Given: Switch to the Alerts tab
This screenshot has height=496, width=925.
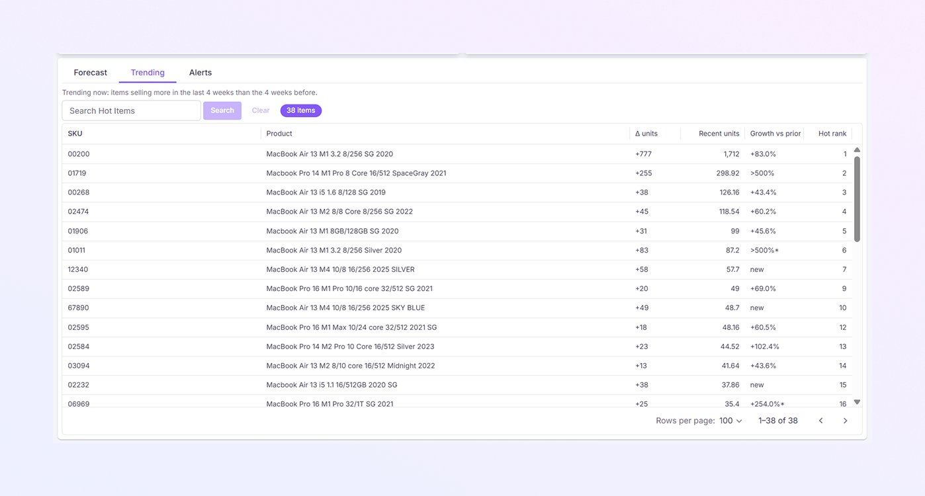Looking at the screenshot, I should pos(200,73).
